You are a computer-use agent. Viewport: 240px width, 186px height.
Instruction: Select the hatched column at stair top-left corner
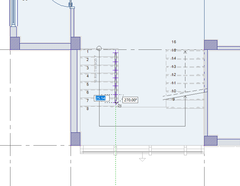(75, 43)
